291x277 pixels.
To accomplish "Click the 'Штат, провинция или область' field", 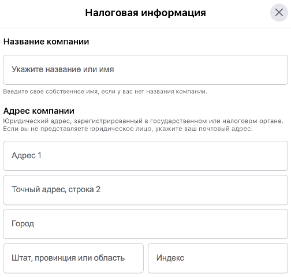I will point(73,258).
